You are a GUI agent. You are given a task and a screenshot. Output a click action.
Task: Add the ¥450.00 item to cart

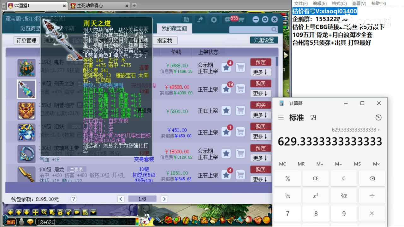[x=241, y=132]
